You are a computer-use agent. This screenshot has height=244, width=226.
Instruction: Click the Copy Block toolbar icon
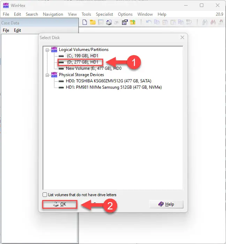pos(157,22)
